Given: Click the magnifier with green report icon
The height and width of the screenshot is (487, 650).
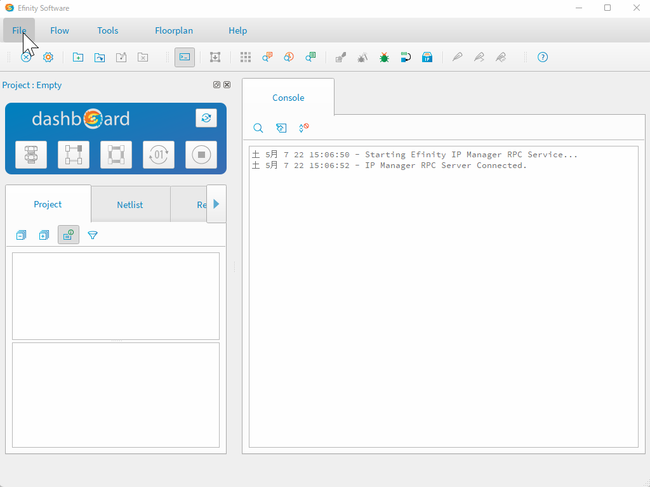Looking at the screenshot, I should click(x=310, y=57).
